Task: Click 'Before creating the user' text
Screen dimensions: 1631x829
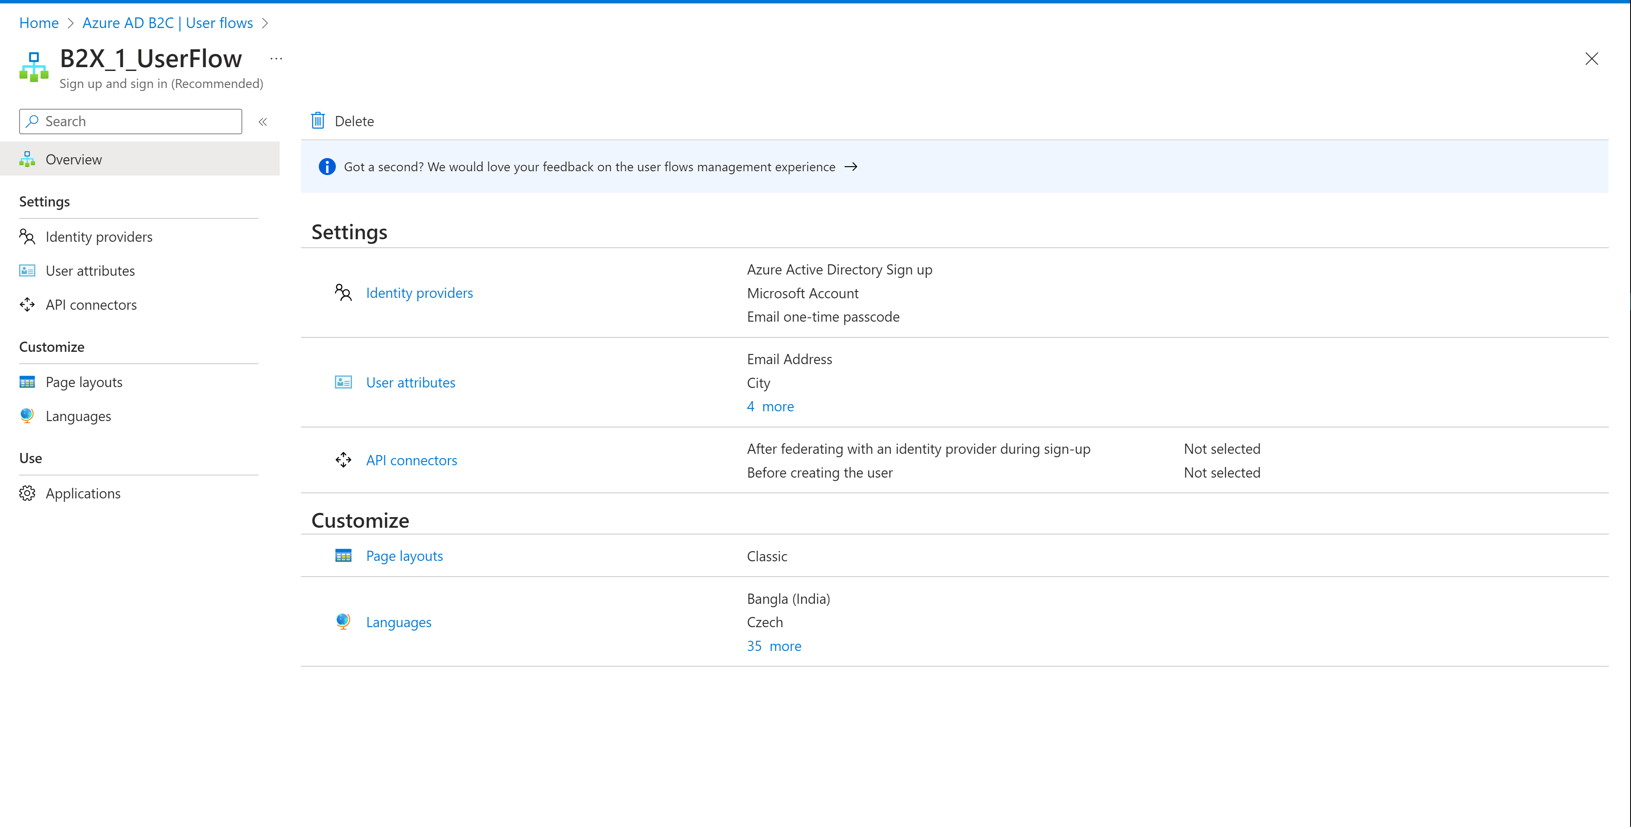Action: (x=820, y=473)
